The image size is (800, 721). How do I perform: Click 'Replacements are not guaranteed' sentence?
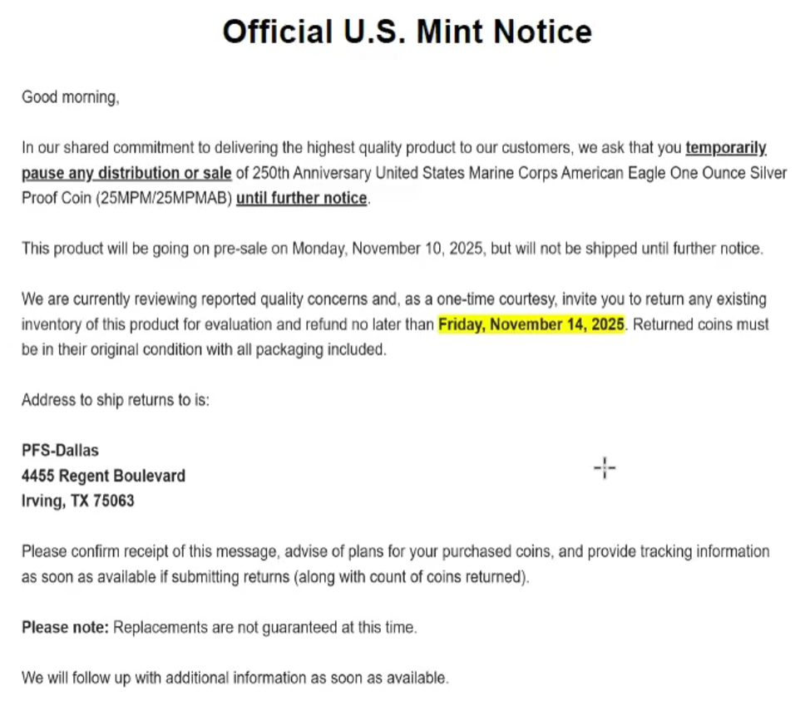click(x=264, y=627)
